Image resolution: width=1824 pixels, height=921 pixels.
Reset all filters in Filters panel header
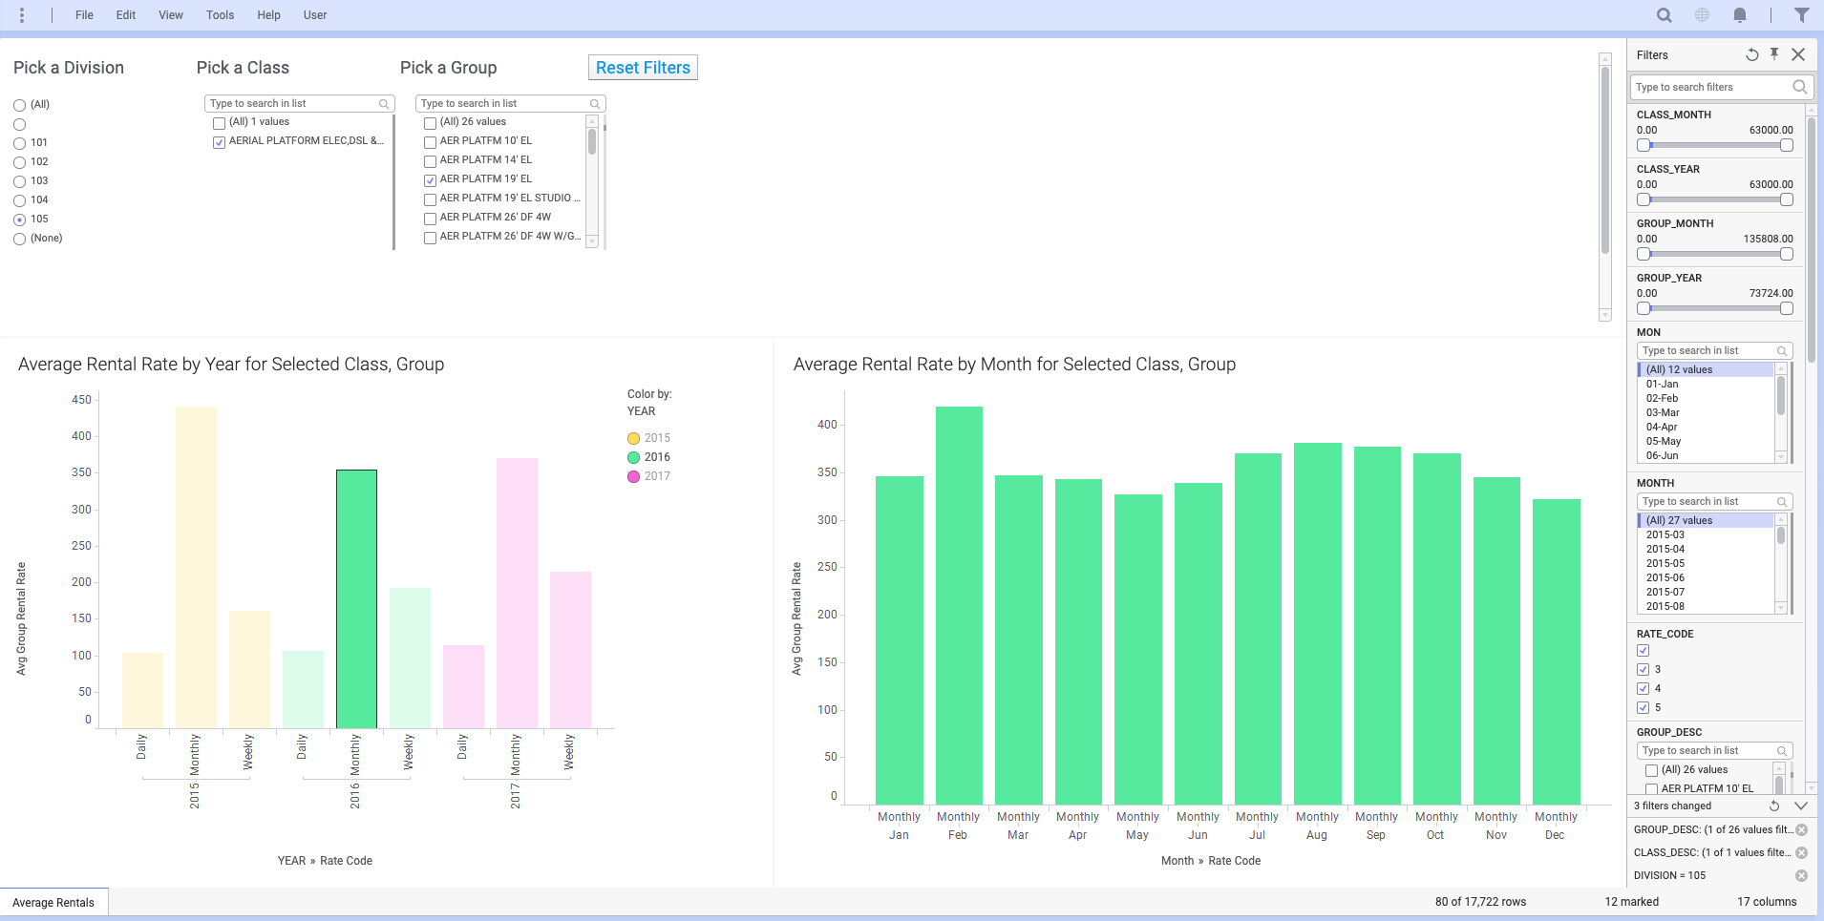coord(1751,55)
